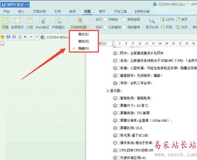Click the line 屏幕尺寸：52英寸
The height and width of the screenshot is (160, 197).
point(131,105)
